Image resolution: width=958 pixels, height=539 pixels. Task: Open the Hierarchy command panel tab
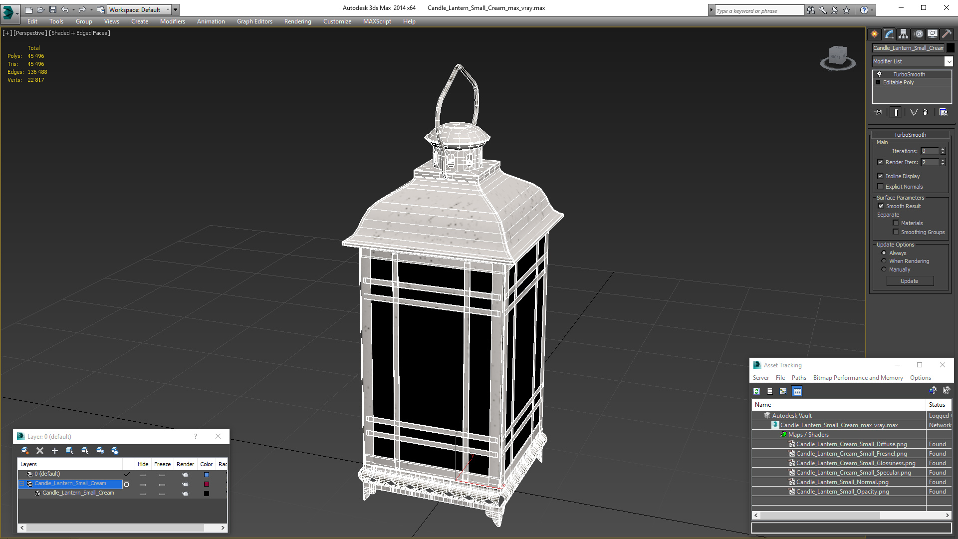(904, 34)
